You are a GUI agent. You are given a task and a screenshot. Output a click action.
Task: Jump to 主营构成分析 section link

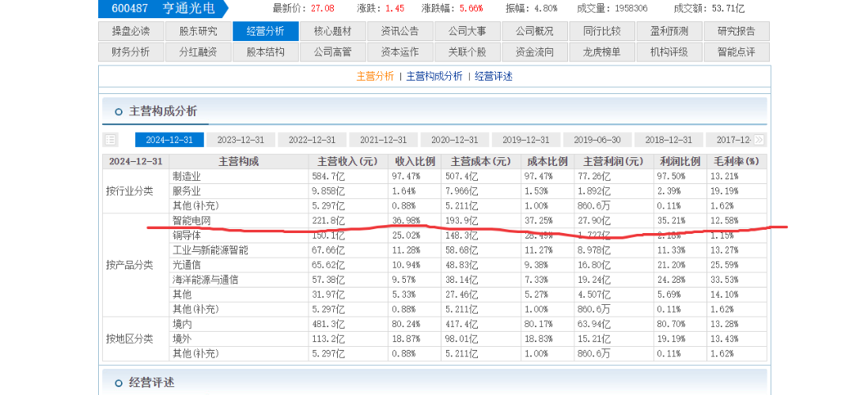434,76
